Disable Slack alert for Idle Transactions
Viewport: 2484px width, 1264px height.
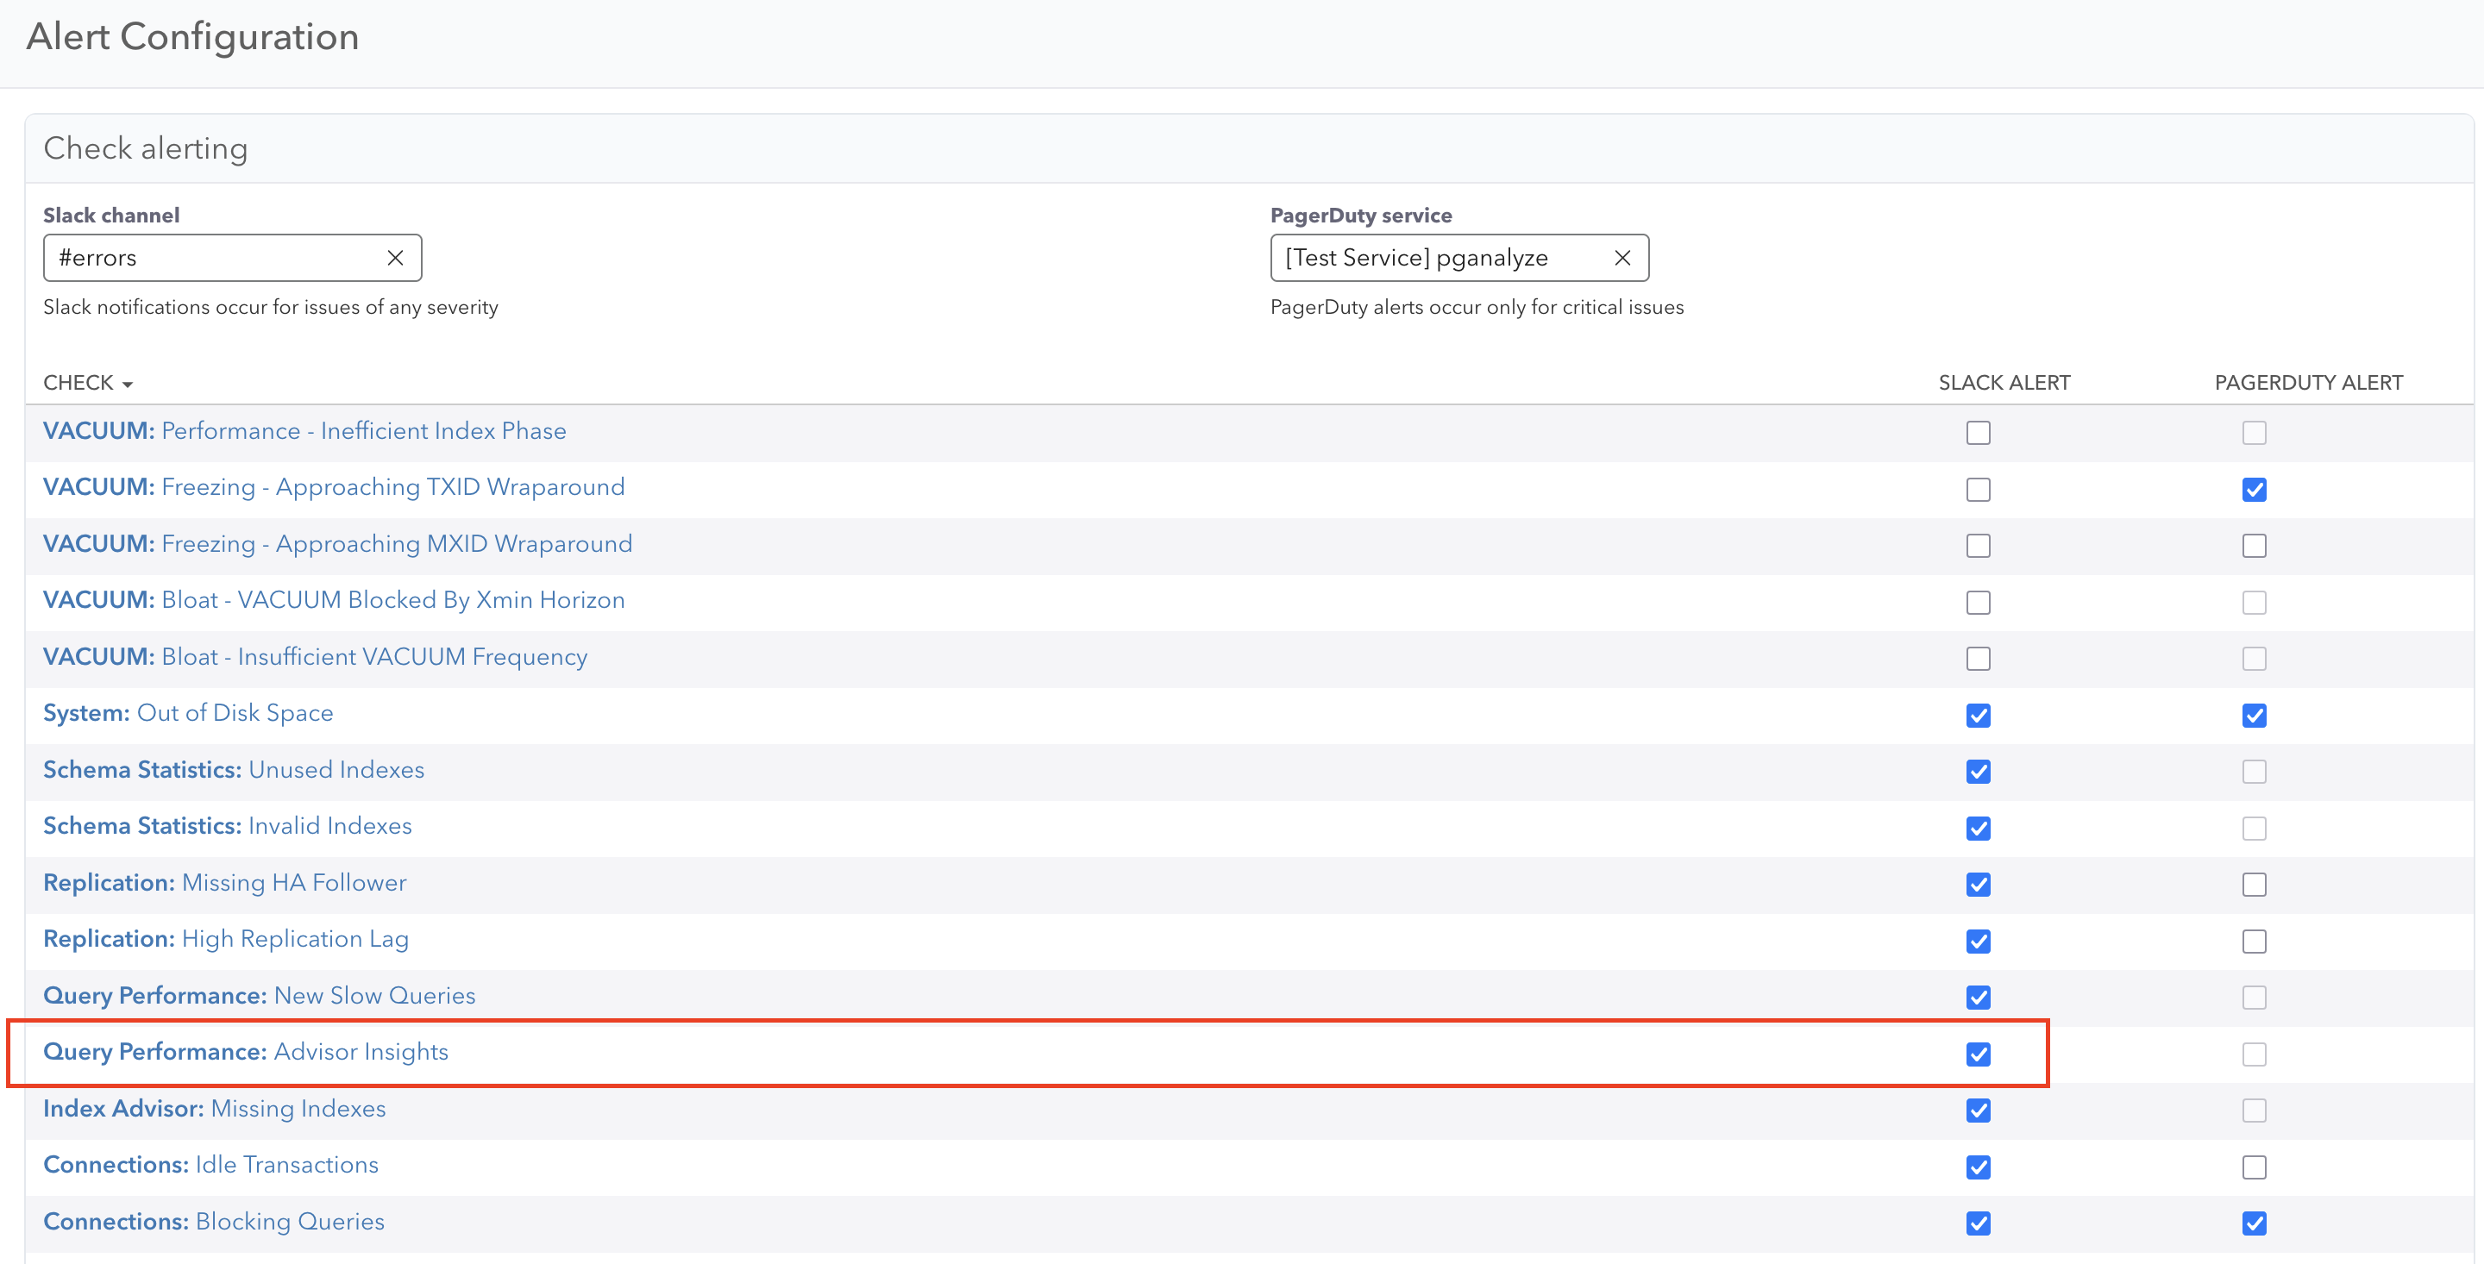click(1979, 1167)
